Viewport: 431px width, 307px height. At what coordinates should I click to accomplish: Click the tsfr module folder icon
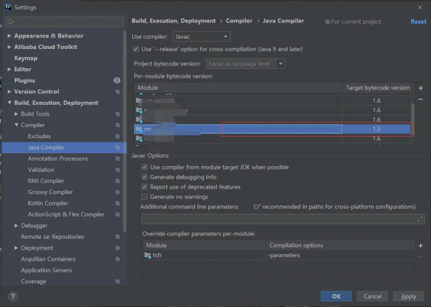(x=148, y=255)
